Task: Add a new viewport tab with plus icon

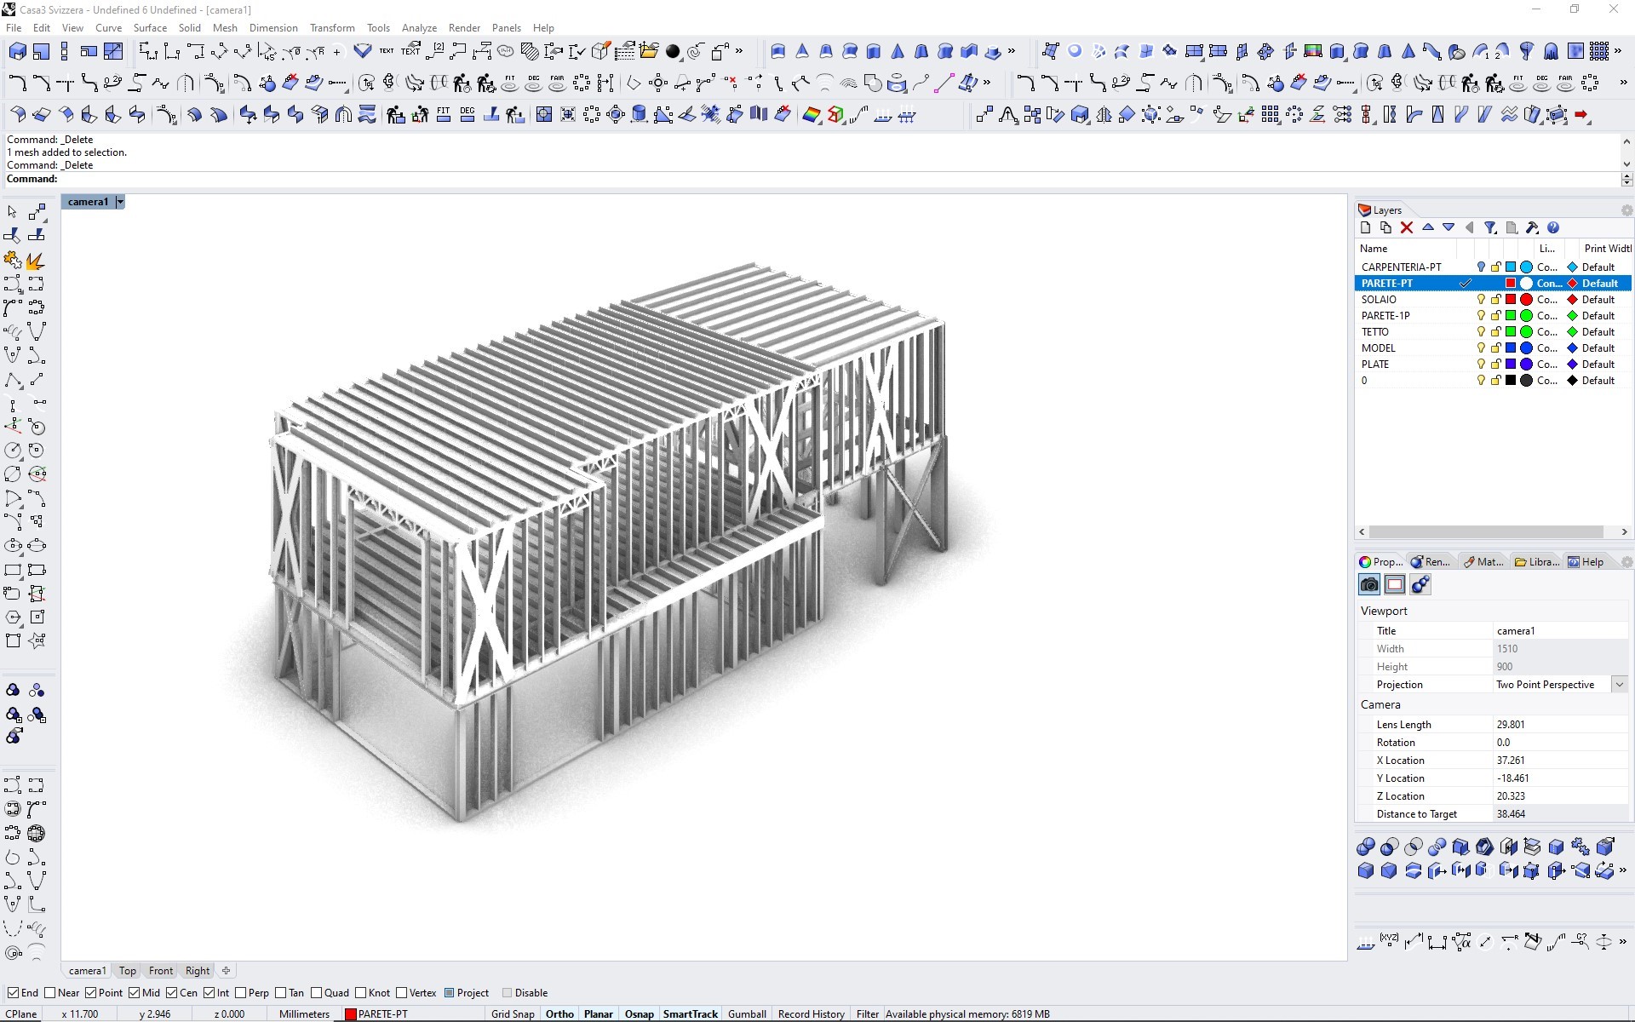Action: point(226,970)
